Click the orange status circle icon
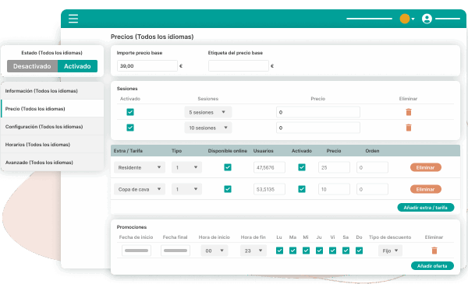The width and height of the screenshot is (468, 284). coord(404,19)
